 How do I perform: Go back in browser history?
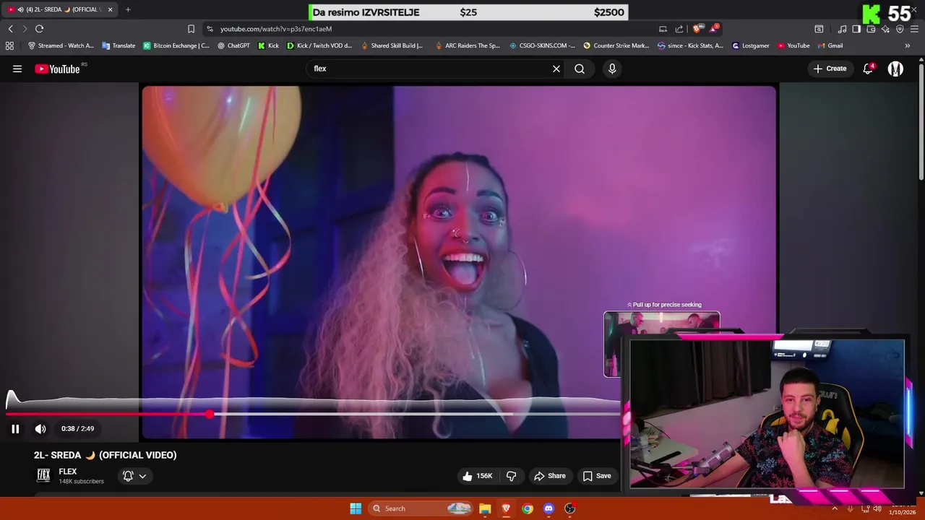pyautogui.click(x=10, y=29)
